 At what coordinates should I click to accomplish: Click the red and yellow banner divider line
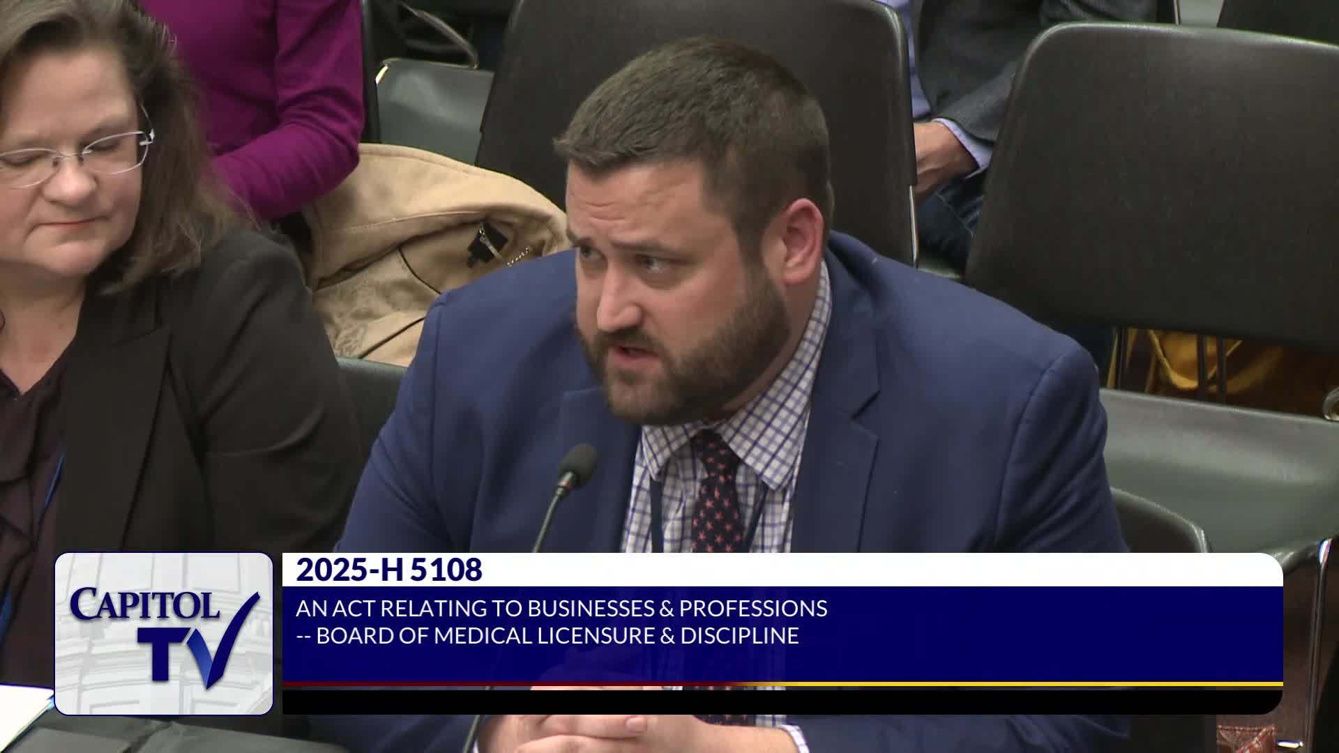click(x=781, y=684)
